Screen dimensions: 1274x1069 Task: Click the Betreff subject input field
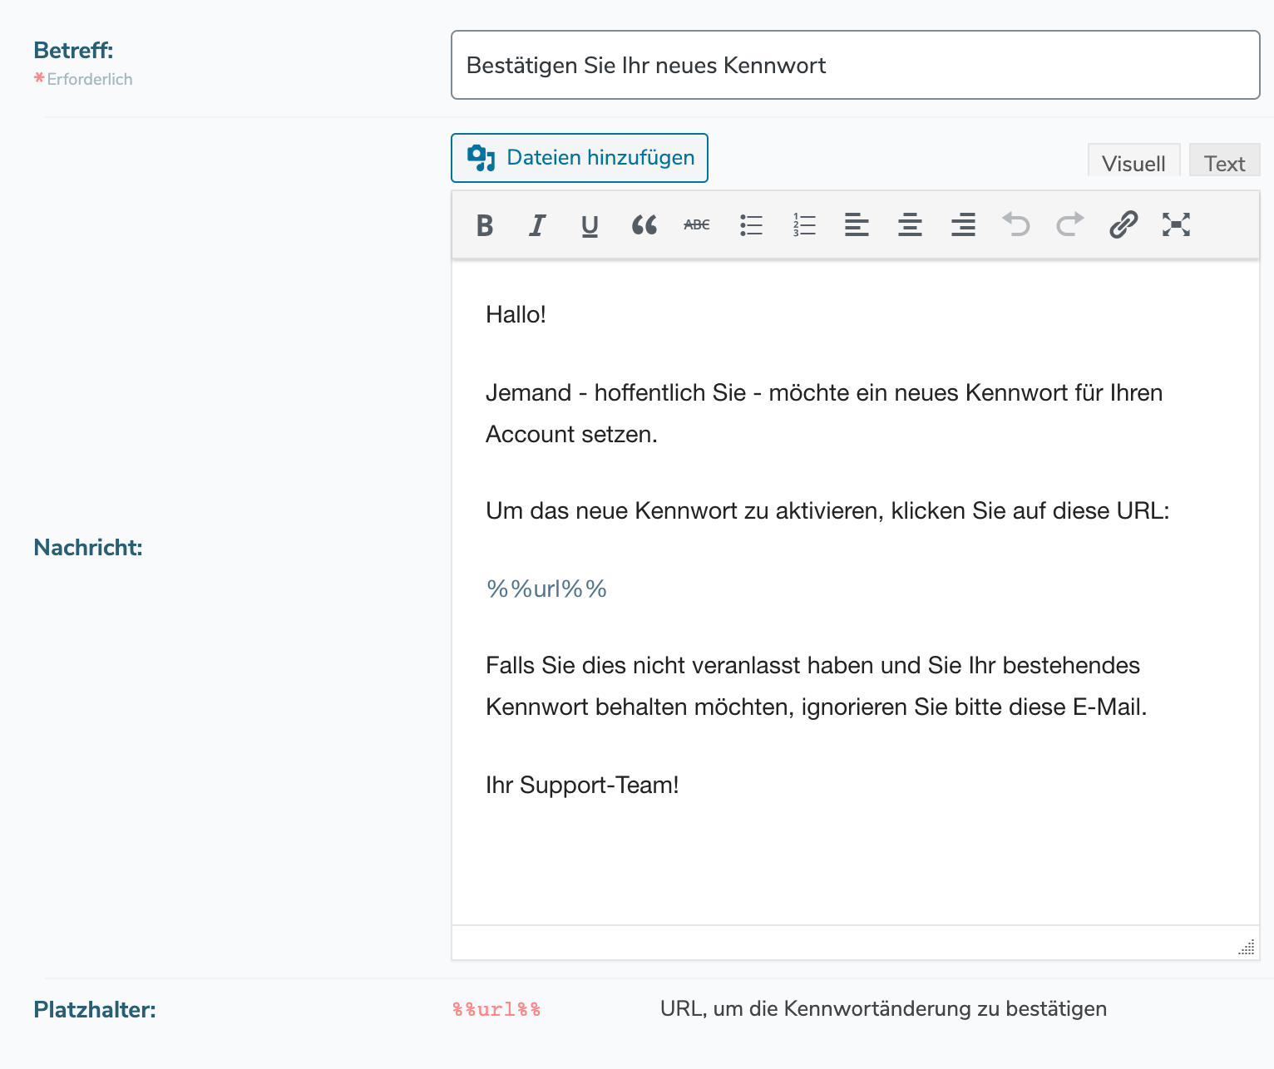point(855,65)
